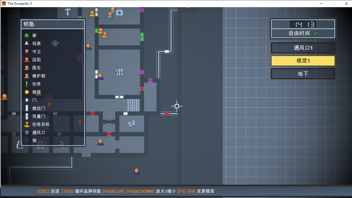Click the guard standing outside below the building

[137, 172]
